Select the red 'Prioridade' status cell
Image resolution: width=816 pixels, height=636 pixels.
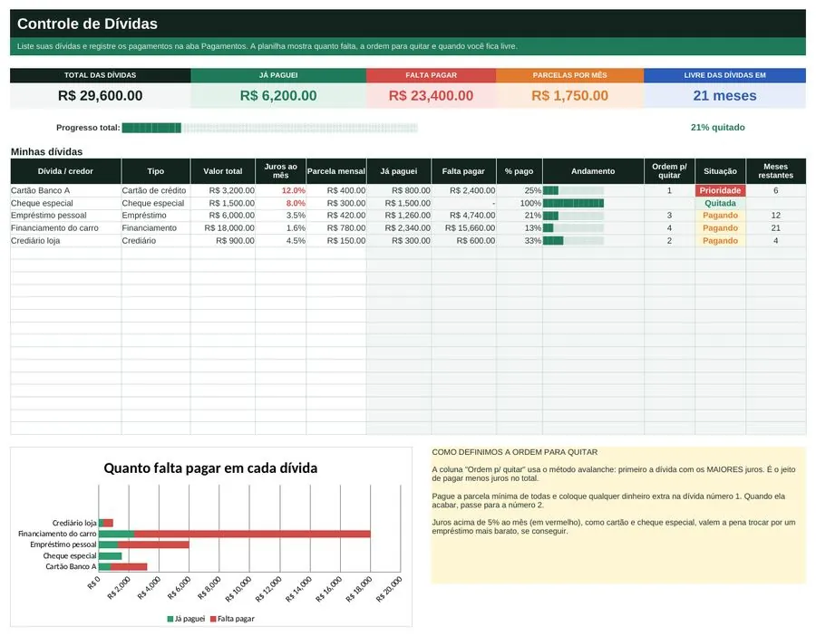[720, 191]
